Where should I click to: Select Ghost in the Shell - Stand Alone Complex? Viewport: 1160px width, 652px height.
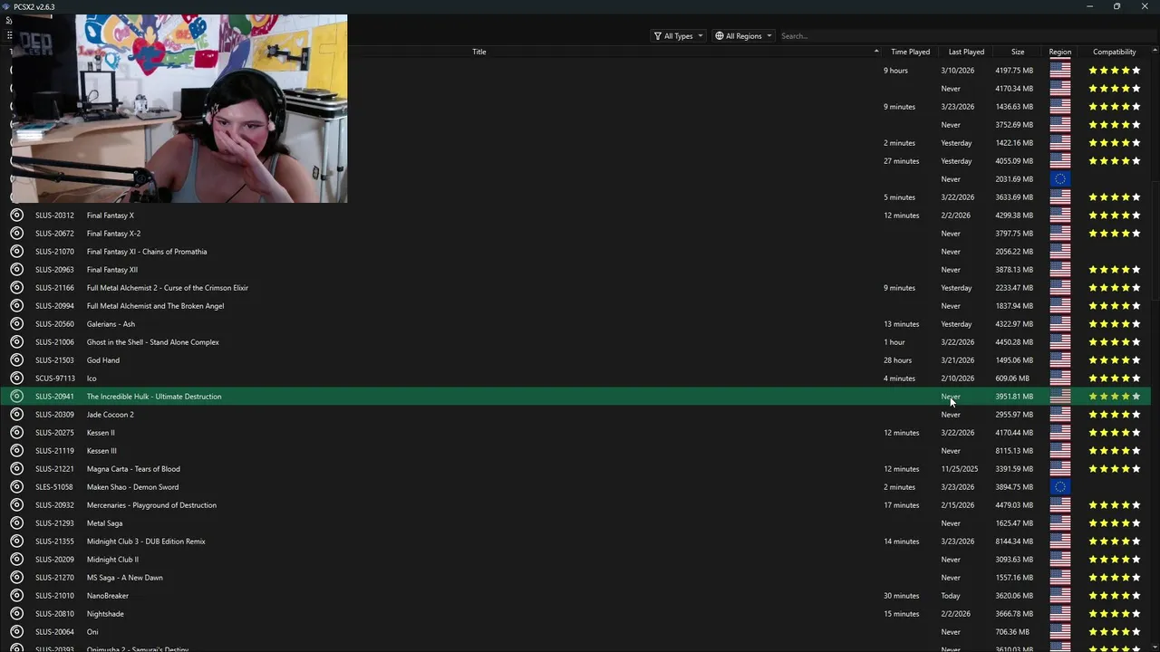click(153, 342)
